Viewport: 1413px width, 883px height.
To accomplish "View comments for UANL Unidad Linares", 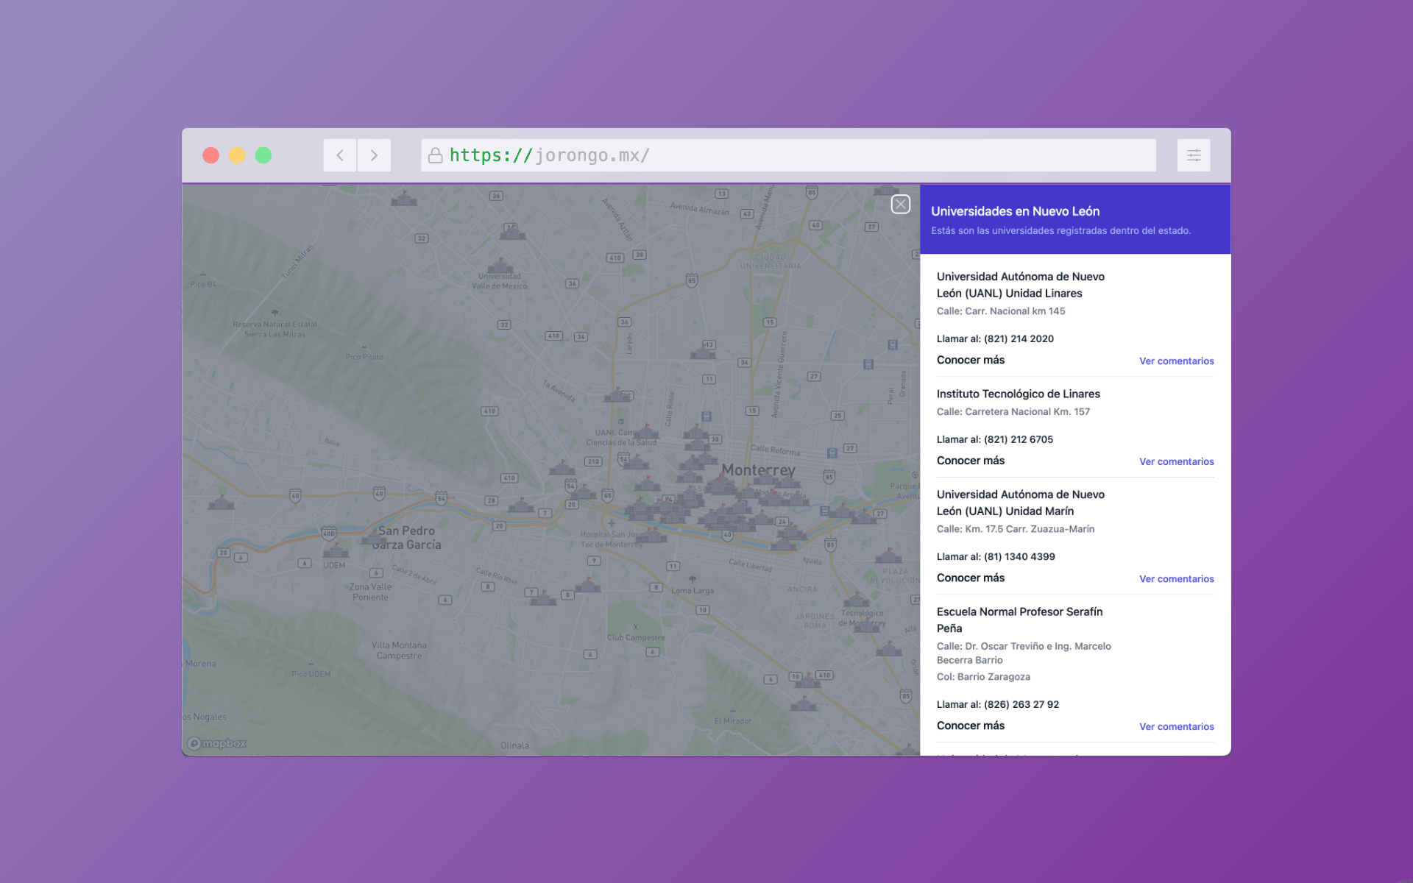I will [1176, 361].
